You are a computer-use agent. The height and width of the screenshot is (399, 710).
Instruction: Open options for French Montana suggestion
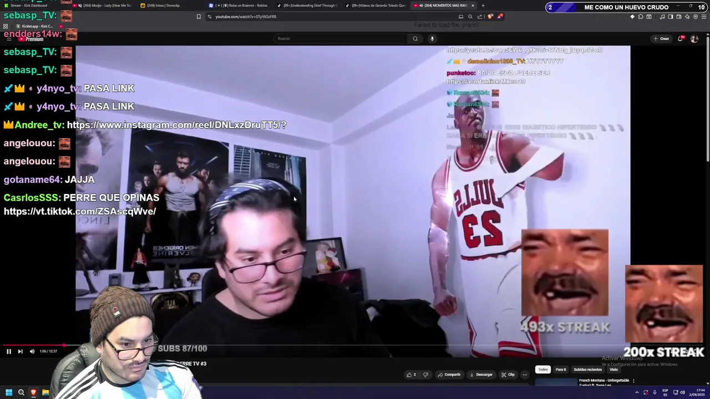click(633, 381)
